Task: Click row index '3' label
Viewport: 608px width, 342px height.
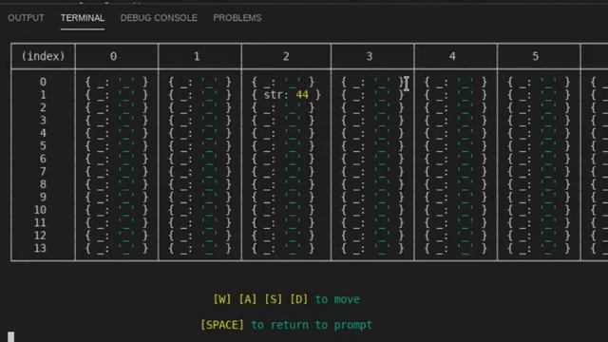Action: 43,121
